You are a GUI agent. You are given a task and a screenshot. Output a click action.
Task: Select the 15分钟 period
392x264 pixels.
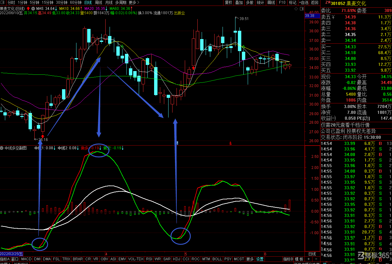pyautogui.click(x=48, y=2)
